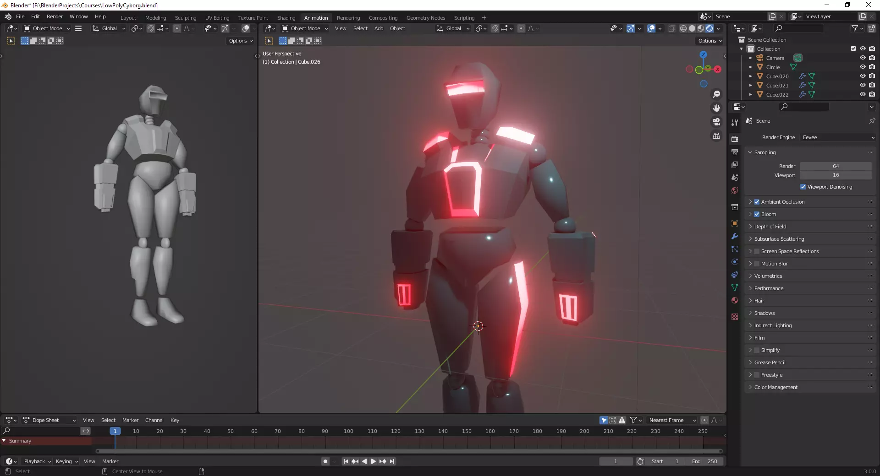The image size is (880, 476).
Task: Open the Object Data mesh properties tab
Action: [735, 287]
